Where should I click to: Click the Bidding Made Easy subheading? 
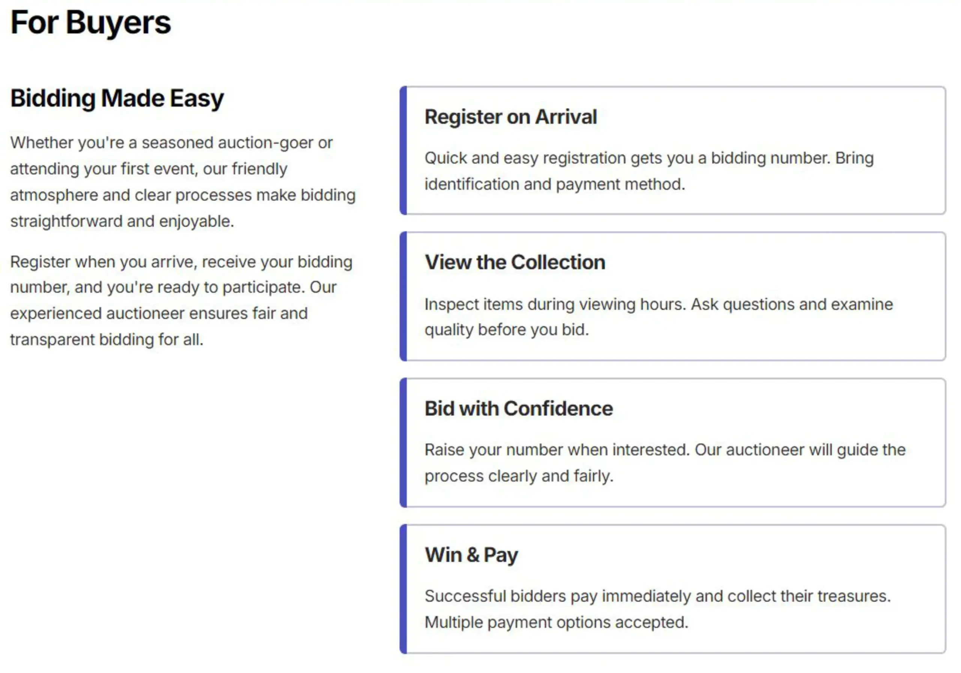point(117,99)
